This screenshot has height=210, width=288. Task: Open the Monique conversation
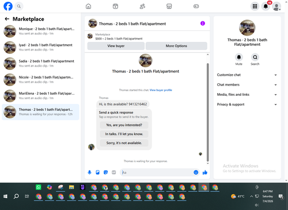[40, 31]
